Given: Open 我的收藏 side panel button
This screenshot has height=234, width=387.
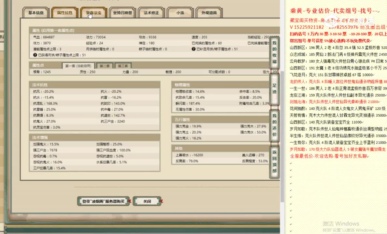Looking at the screenshot, I should click(x=275, y=52).
